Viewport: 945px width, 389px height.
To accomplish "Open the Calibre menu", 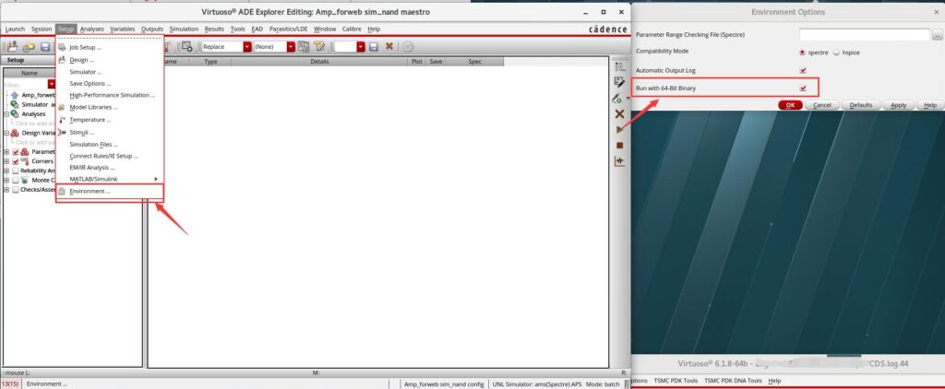I will (352, 29).
